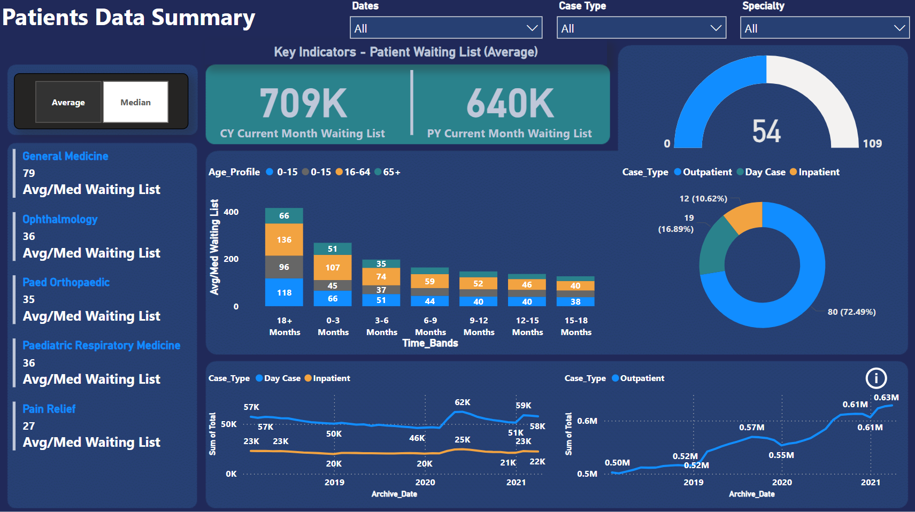Select the 18+ Months stacked bar

point(284,257)
